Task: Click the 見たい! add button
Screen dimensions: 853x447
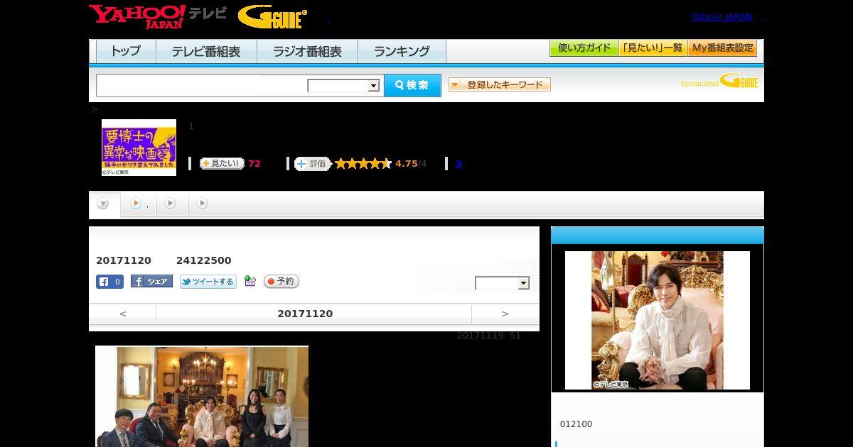Action: 222,163
